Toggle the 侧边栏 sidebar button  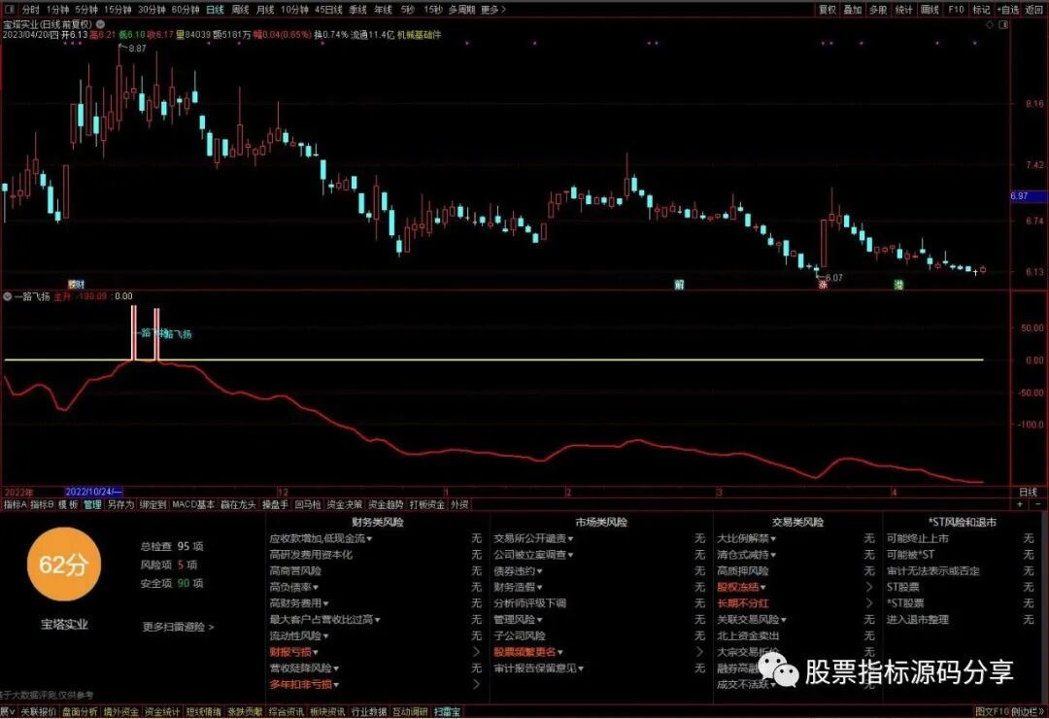(1029, 711)
